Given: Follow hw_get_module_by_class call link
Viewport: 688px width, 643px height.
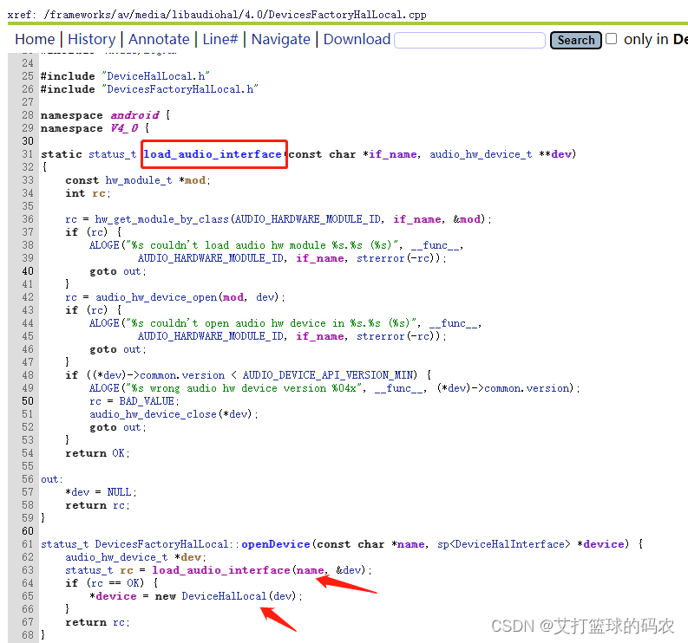Looking at the screenshot, I should coord(162,219).
